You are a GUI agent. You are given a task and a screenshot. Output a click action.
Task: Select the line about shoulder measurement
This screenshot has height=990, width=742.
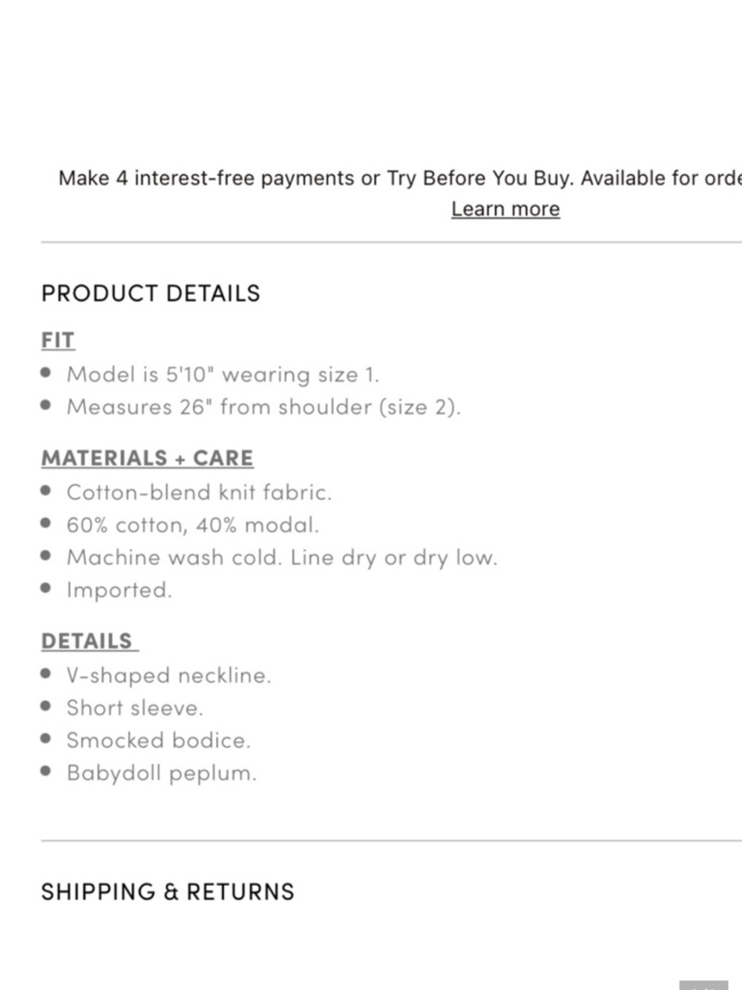tap(263, 407)
